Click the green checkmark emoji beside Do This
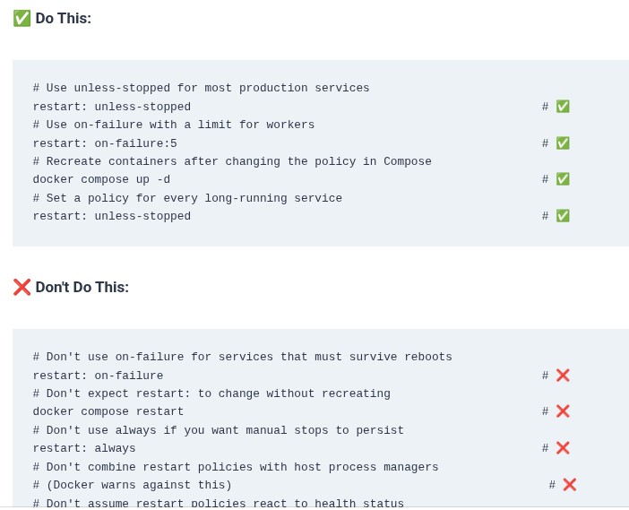The width and height of the screenshot is (629, 510). coord(22,19)
